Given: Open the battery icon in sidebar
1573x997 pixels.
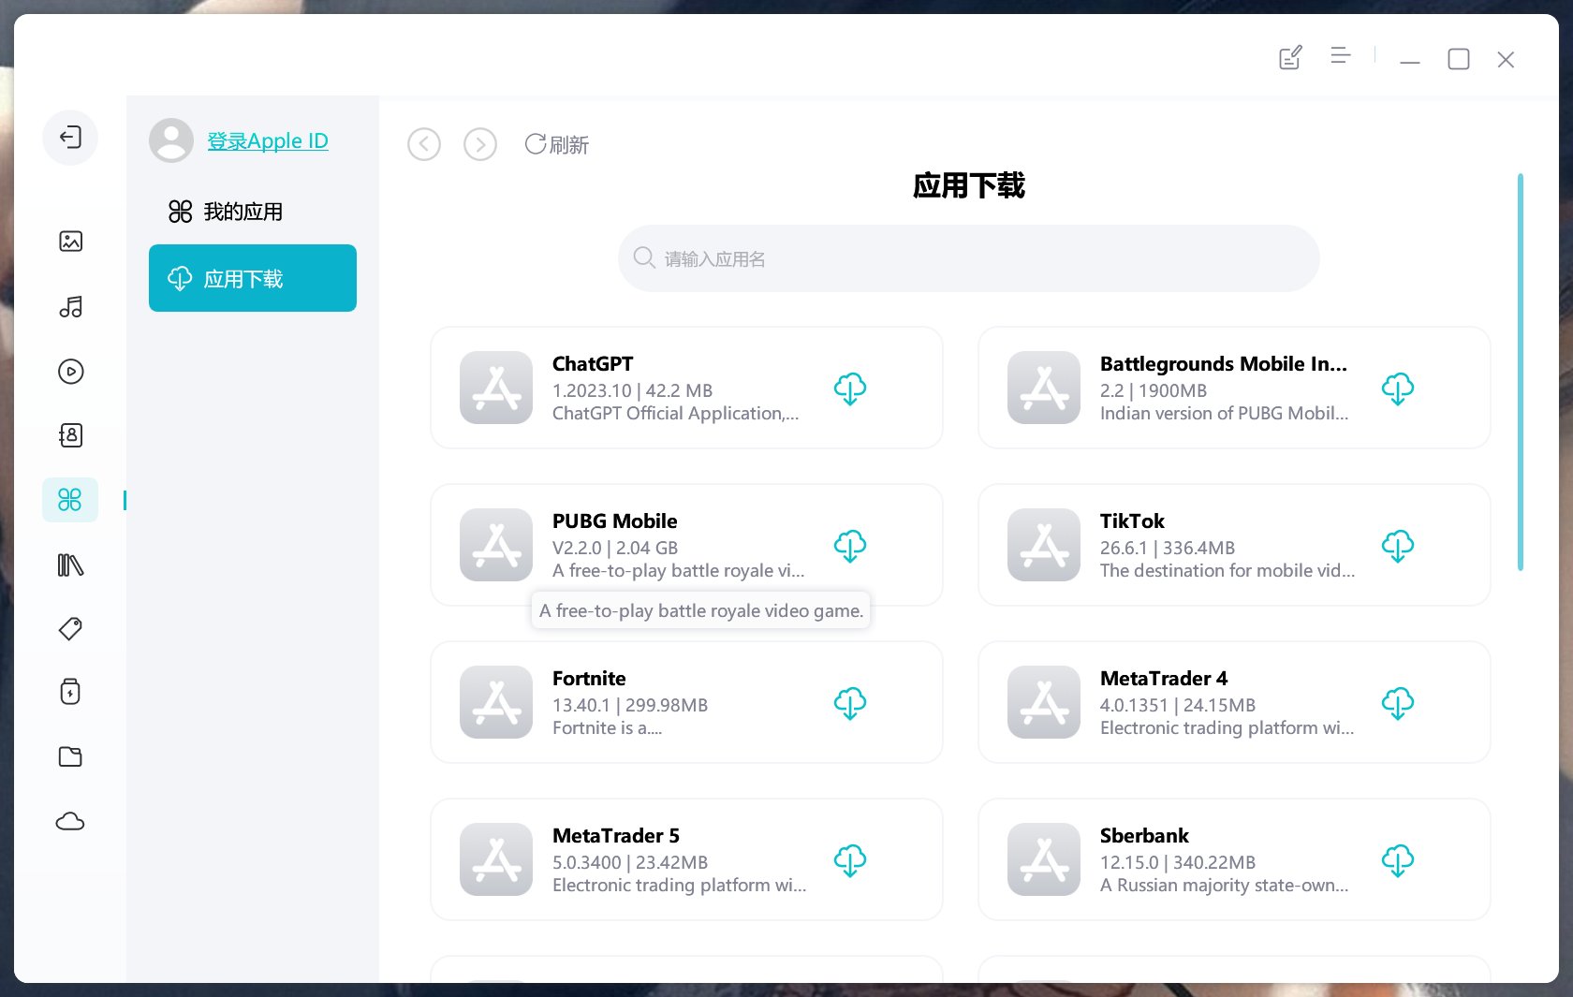Looking at the screenshot, I should pos(70,692).
